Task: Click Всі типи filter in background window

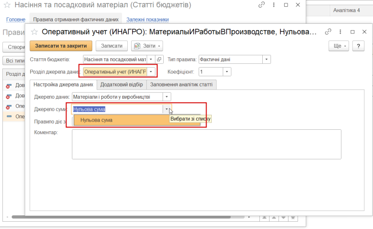Action: 14,61
